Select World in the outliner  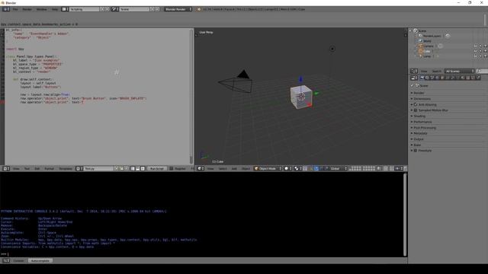pos(427,41)
